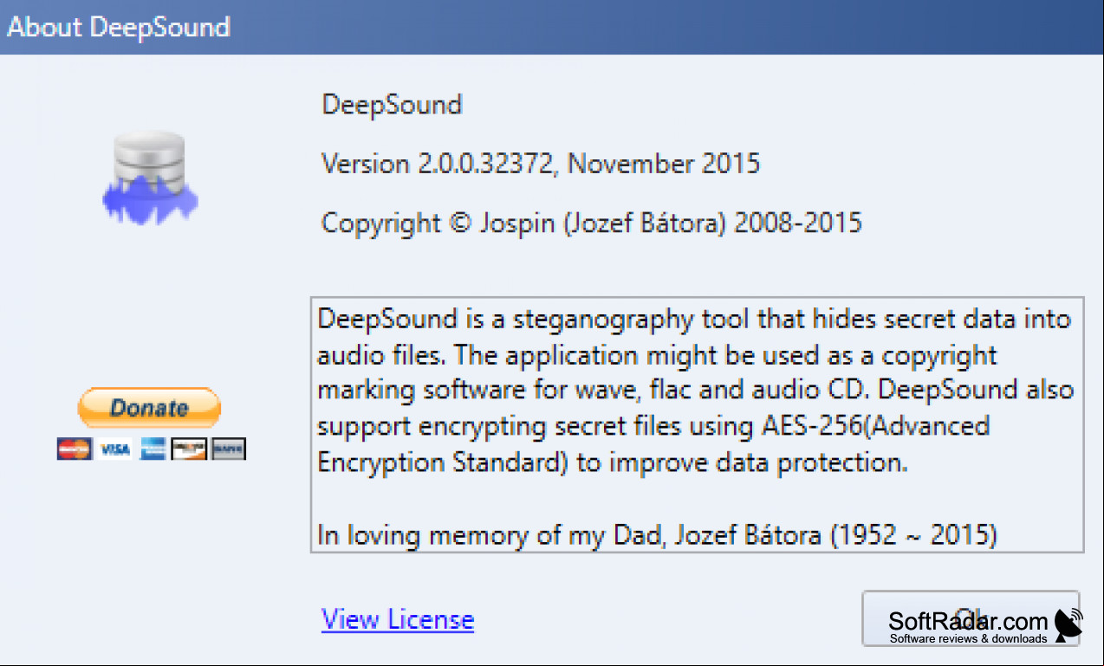Click the SoftRadar satellite dish icon
The height and width of the screenshot is (666, 1104).
point(1068,624)
